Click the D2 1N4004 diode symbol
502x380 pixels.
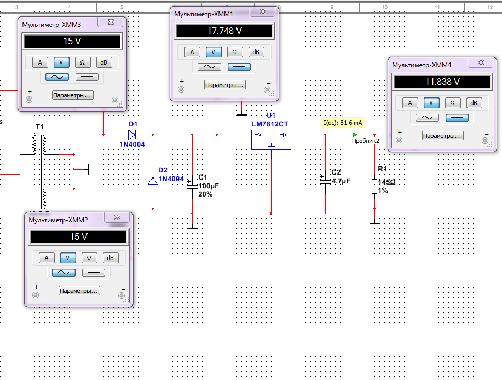click(x=153, y=180)
